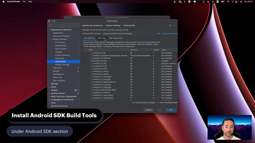Open the File menu
The image size is (255, 143).
[x=24, y=2]
